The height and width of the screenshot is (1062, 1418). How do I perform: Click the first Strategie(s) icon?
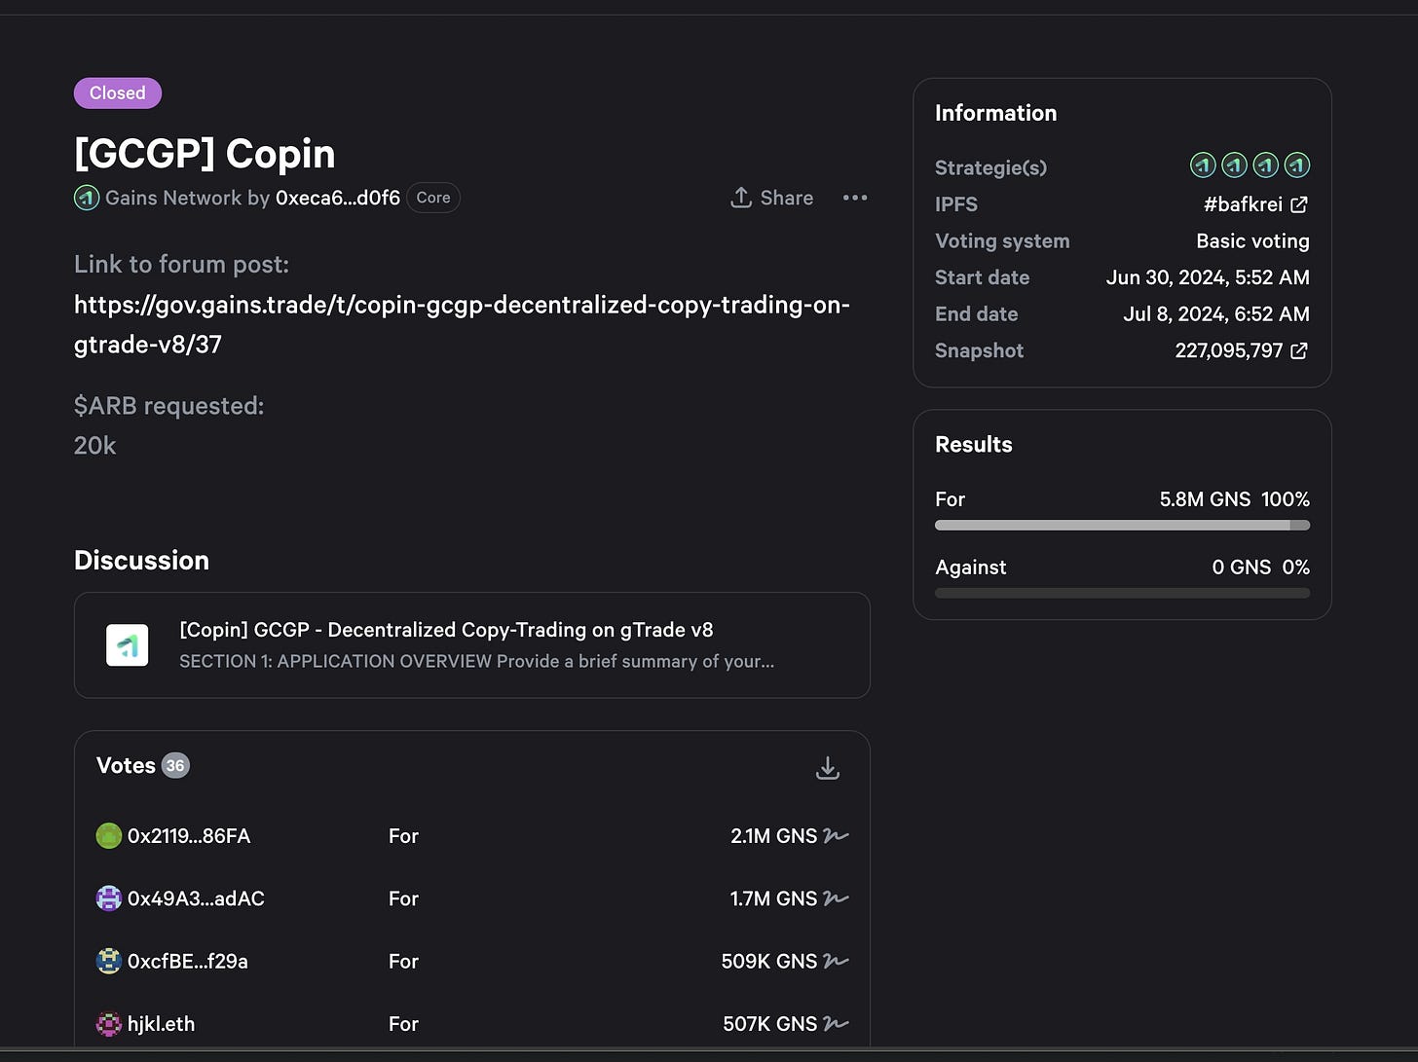[1203, 166]
